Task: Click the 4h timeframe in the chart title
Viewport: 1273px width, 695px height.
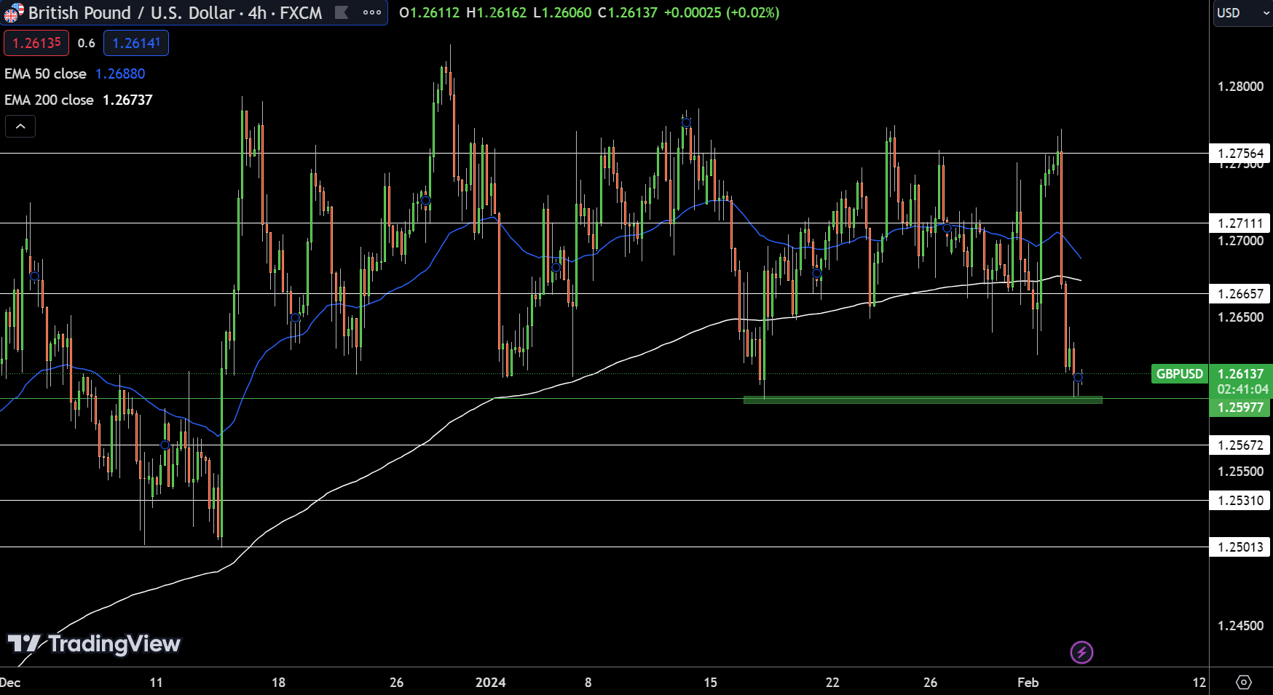Action: 257,12
